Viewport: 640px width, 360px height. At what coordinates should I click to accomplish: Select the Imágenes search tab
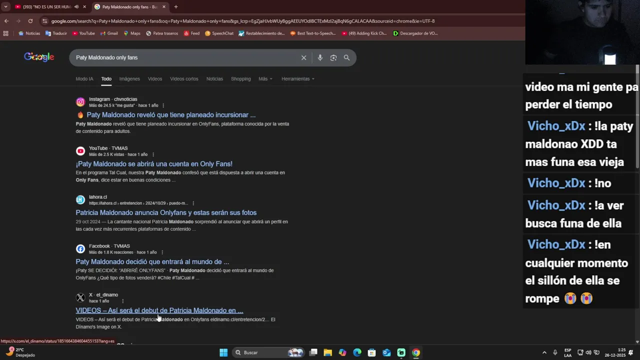click(x=129, y=79)
